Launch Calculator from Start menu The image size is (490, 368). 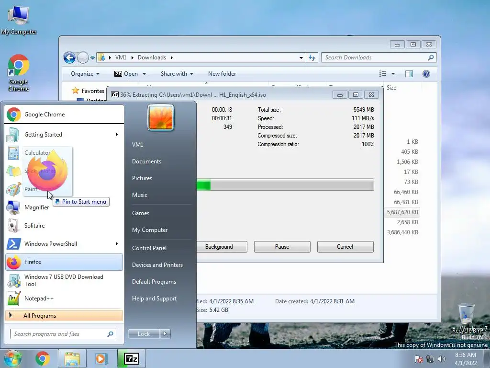(x=64, y=153)
